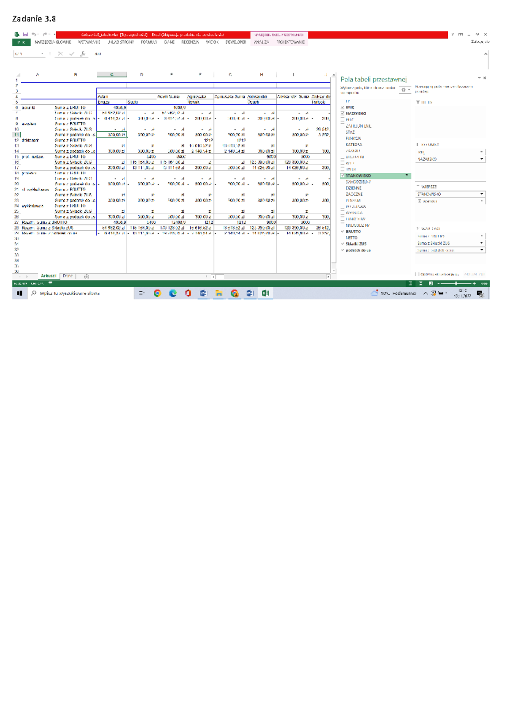Open the pivot field list gear settings
The height and width of the screenshot is (717, 507).
click(403, 90)
